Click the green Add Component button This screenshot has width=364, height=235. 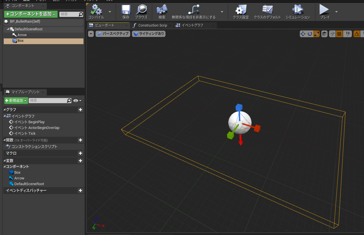point(31,14)
